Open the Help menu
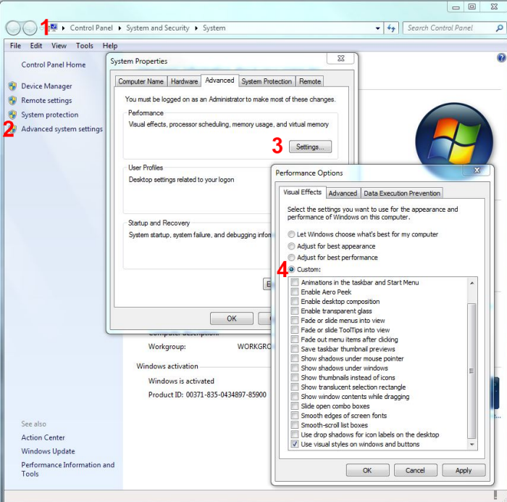 pos(110,46)
